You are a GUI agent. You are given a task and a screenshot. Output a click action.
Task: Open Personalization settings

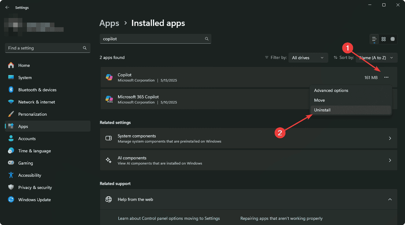point(48,114)
